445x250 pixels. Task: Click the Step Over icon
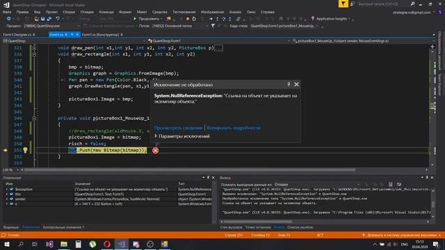(223, 19)
